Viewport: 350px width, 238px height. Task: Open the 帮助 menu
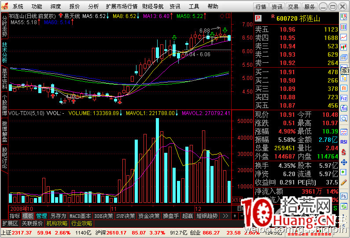pos(213,7)
